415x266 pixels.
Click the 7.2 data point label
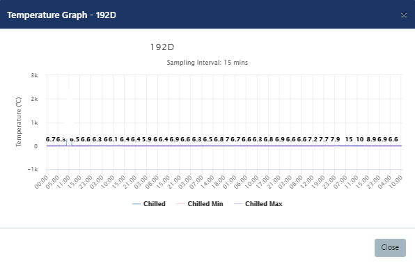point(313,139)
